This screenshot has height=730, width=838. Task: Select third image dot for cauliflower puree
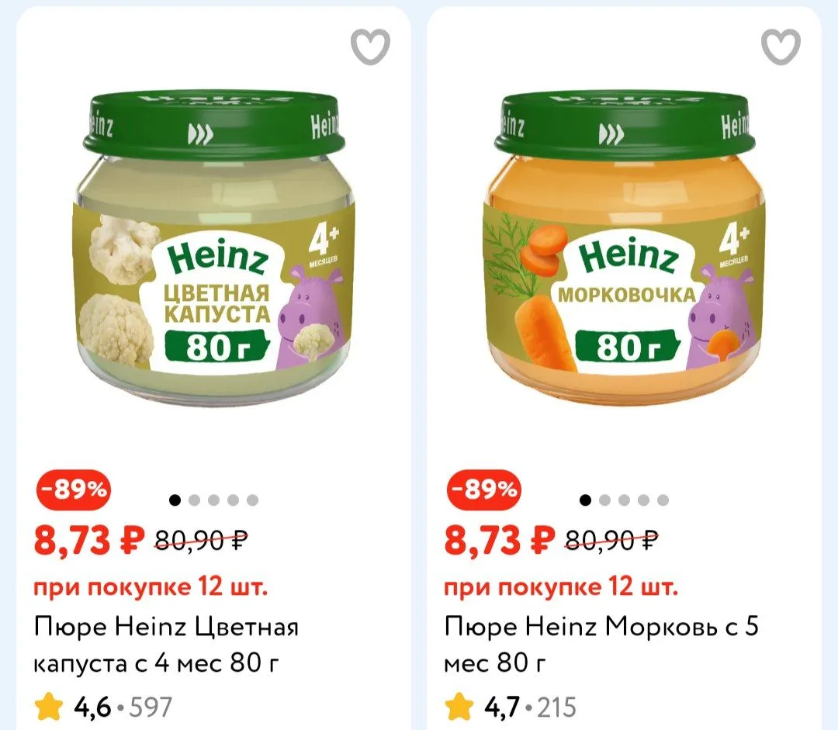(x=214, y=500)
